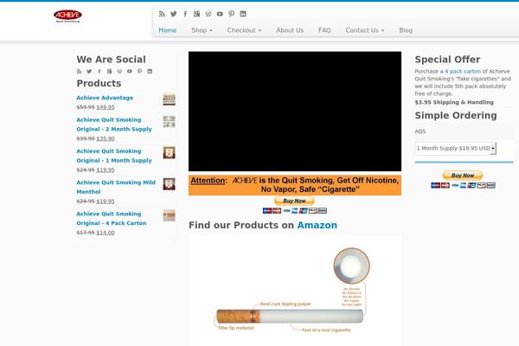Image resolution: width=519 pixels, height=346 pixels.
Task: Click the $49.95 price of Achieve Advantage
Action: (x=106, y=107)
